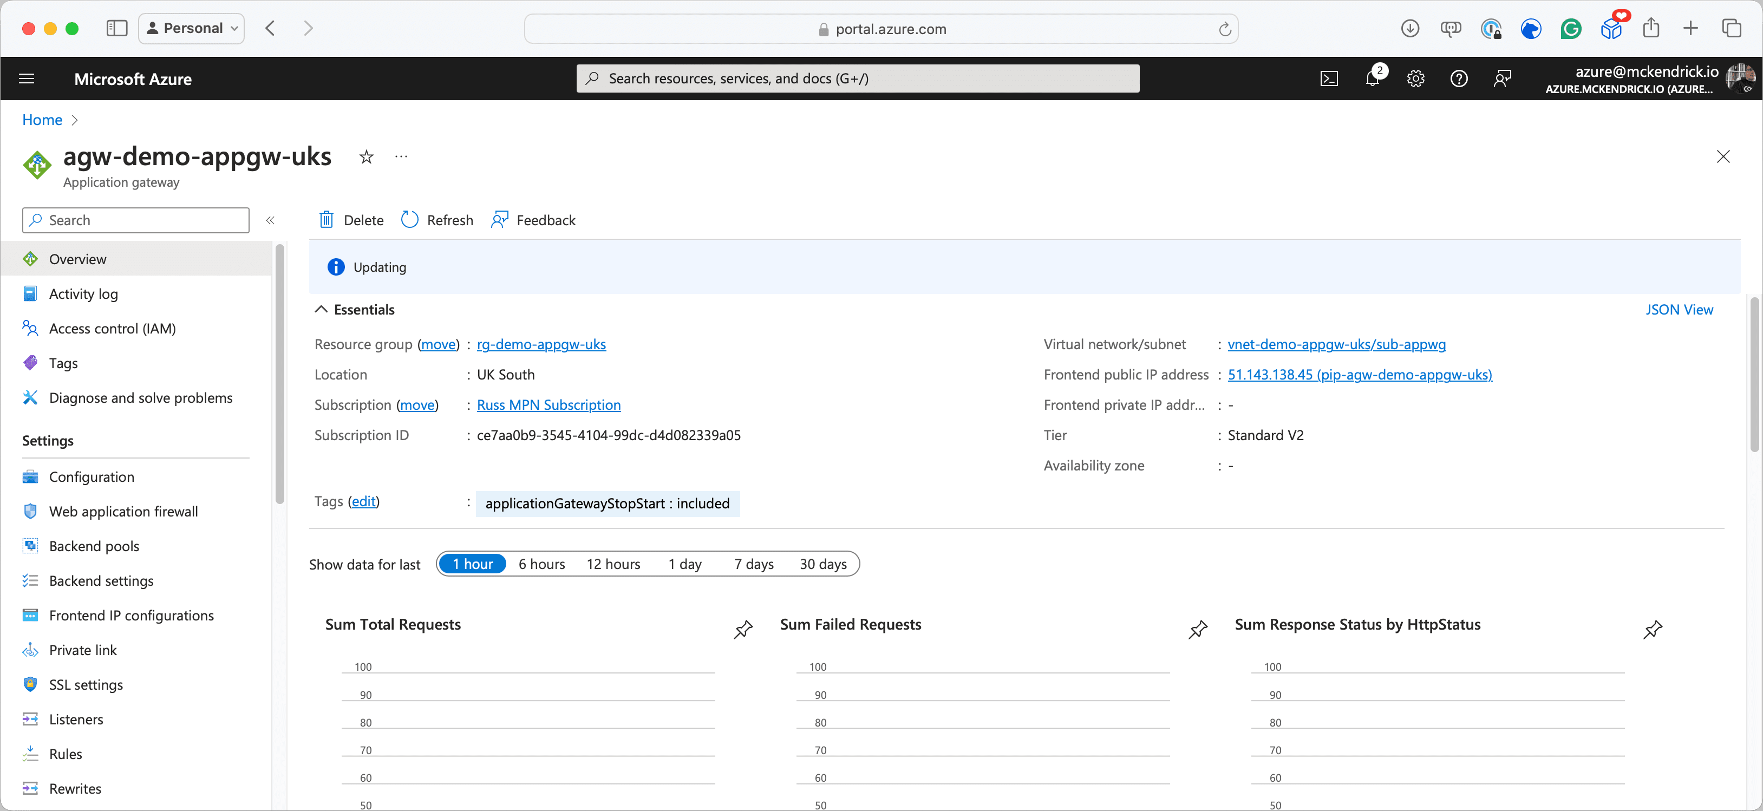Screen dimensions: 1763x811
Task: Open the rg-demo-appgw-uks resource group link
Action: pos(541,344)
